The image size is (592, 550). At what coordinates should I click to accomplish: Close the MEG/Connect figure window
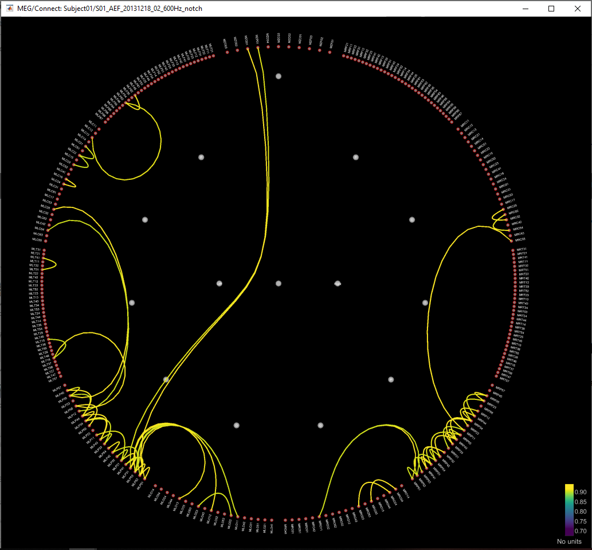(578, 9)
